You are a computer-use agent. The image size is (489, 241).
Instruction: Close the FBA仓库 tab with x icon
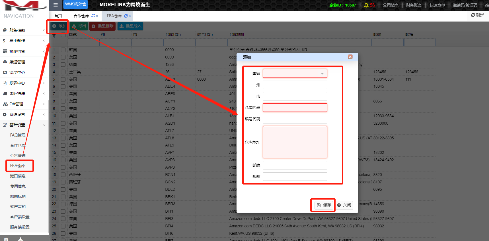click(130, 16)
